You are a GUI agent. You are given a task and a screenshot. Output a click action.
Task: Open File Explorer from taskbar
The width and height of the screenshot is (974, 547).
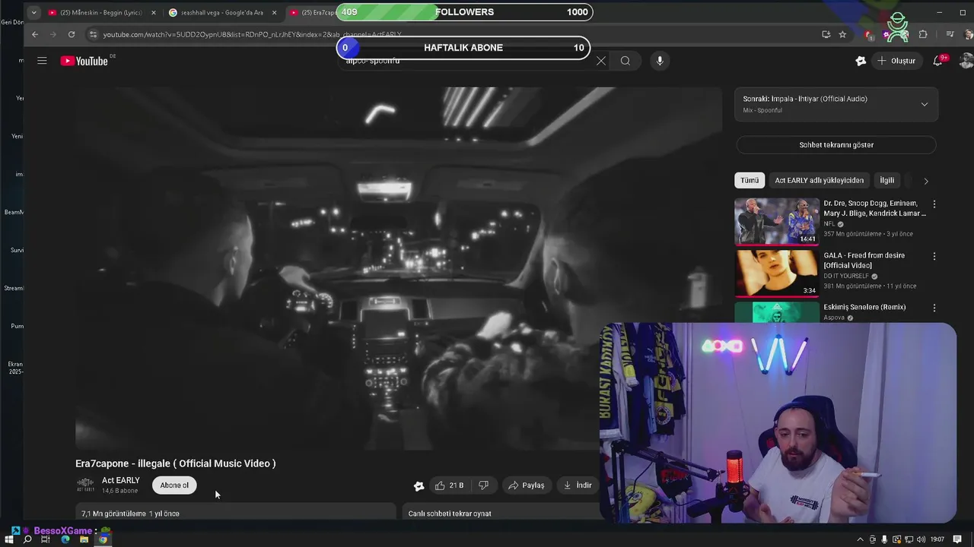coord(84,539)
